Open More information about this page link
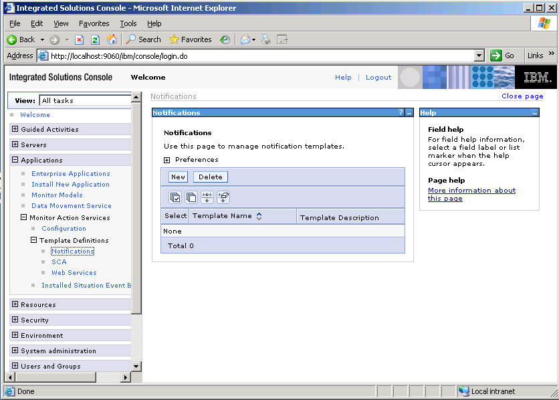This screenshot has height=400, width=559. pos(471,194)
